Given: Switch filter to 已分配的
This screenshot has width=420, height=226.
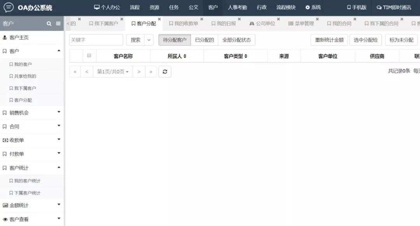Looking at the screenshot, I should point(205,40).
